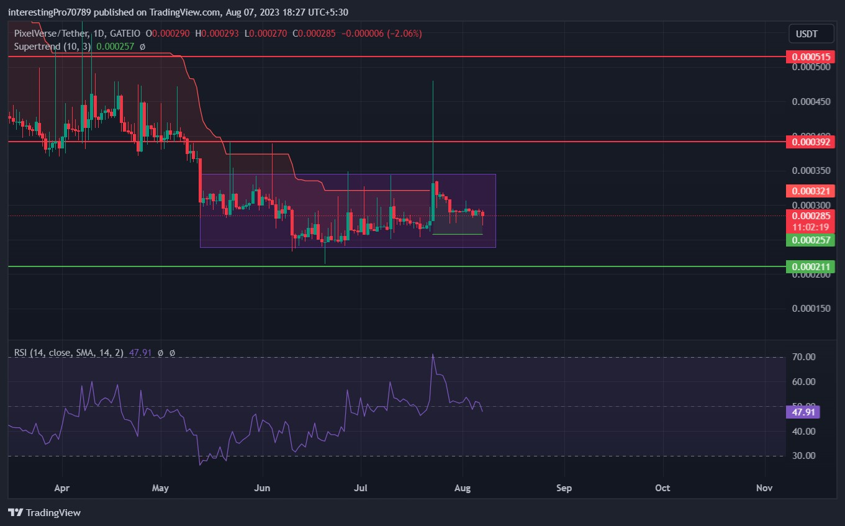Viewport: 845px width, 526px height.
Task: Click the May label on time axis
Action: point(161,488)
